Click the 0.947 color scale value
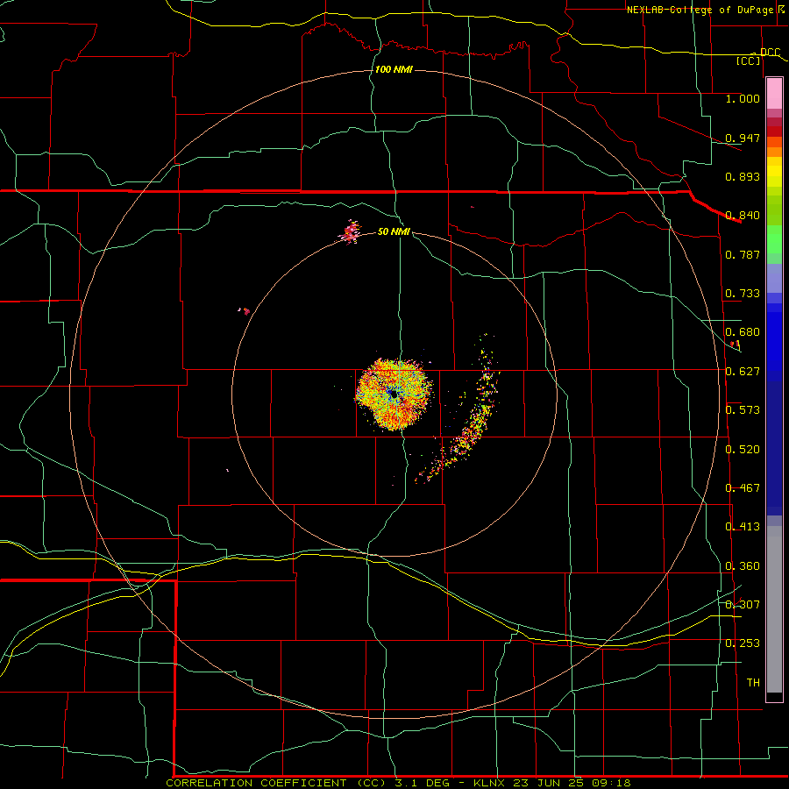 [743, 138]
